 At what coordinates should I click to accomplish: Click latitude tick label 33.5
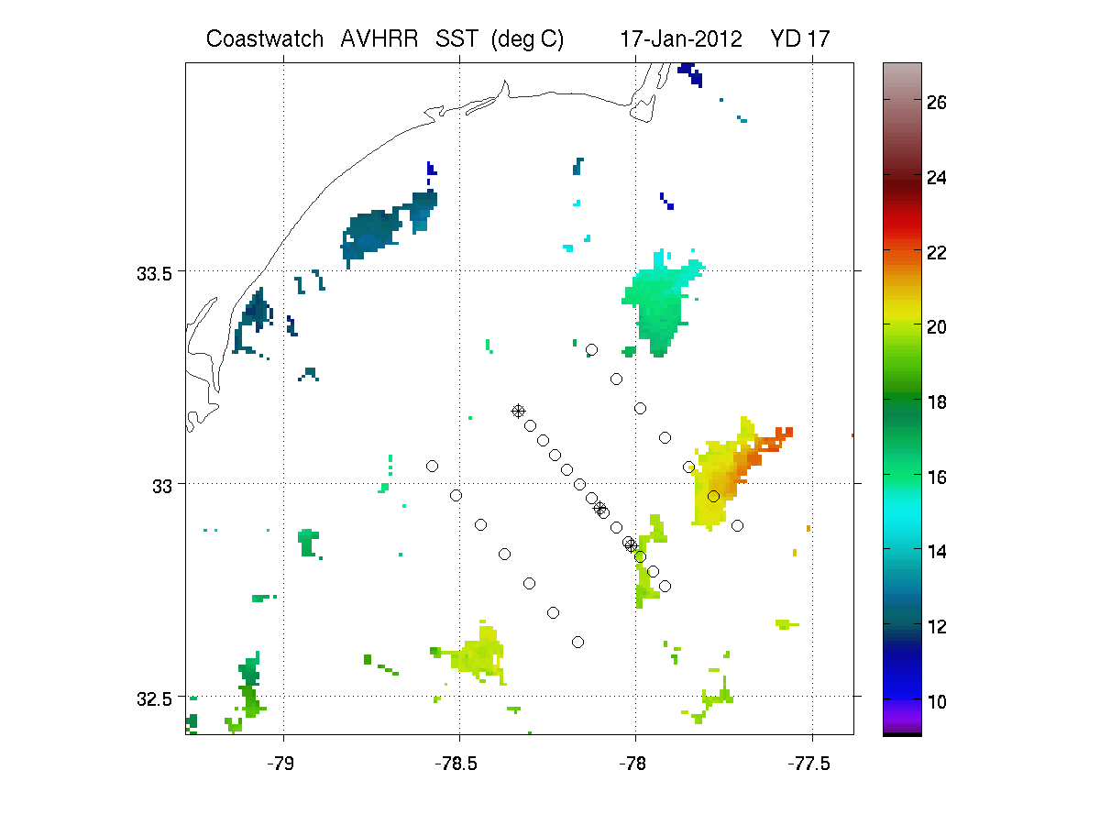coord(155,272)
